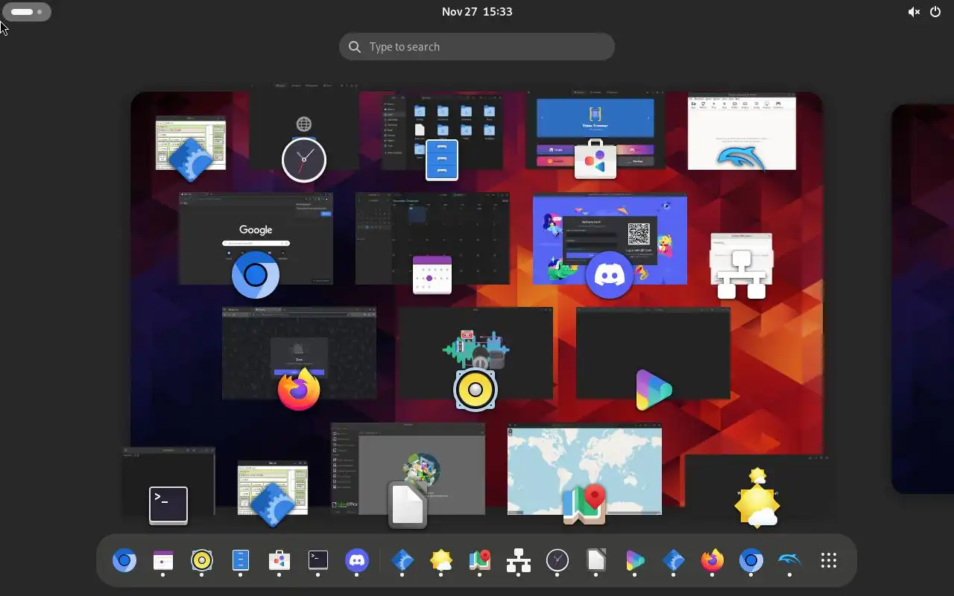This screenshot has width=954, height=596.
Task: Select the Chromium window showing Google
Action: coord(256,238)
